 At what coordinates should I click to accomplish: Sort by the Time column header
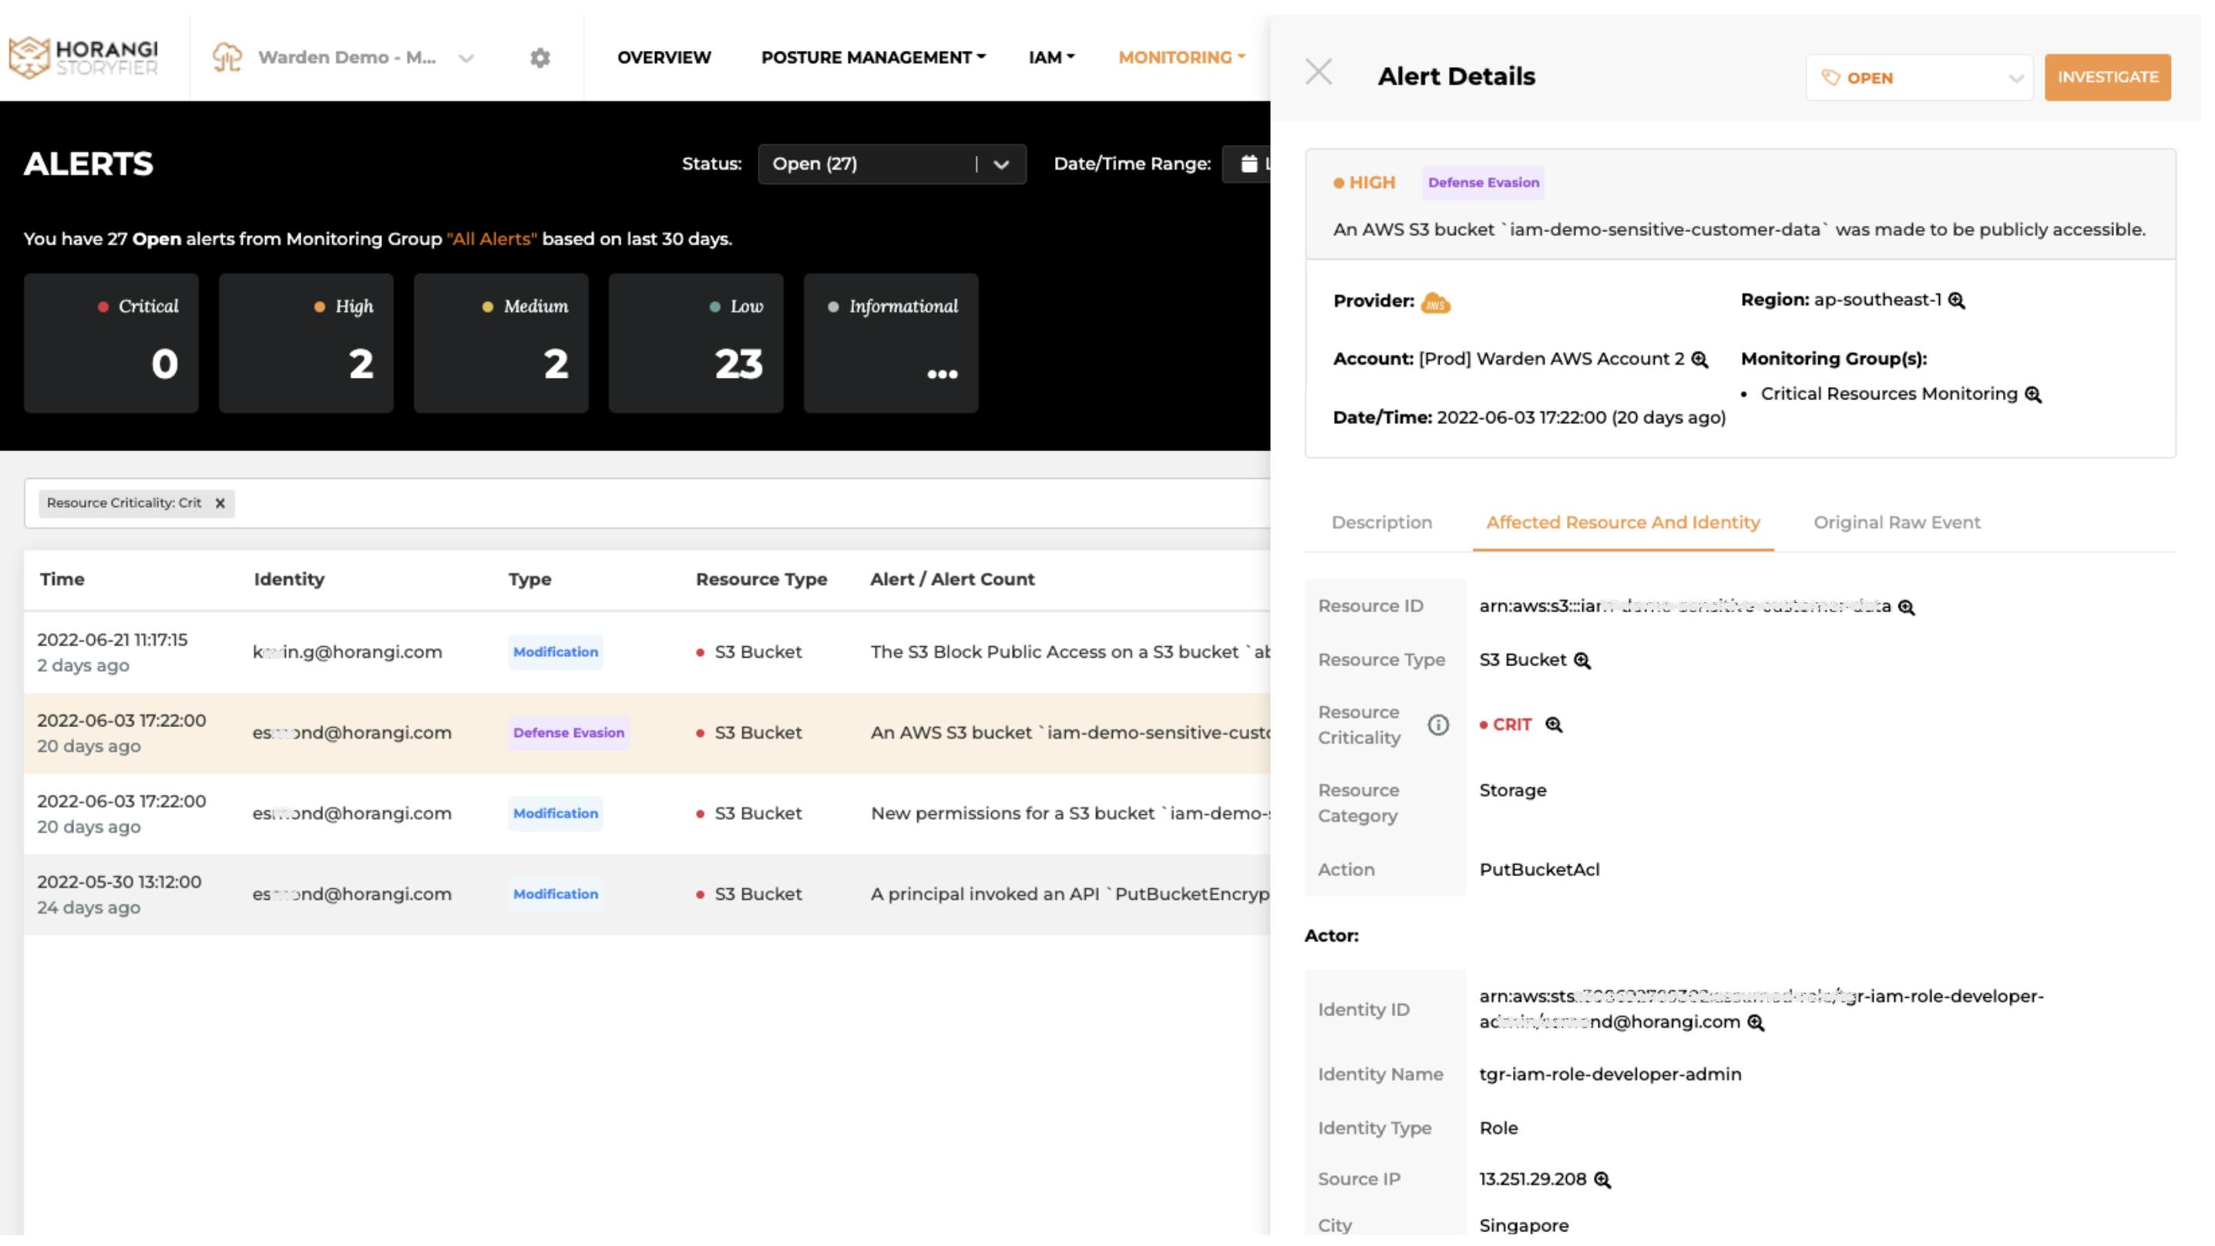[x=62, y=579]
